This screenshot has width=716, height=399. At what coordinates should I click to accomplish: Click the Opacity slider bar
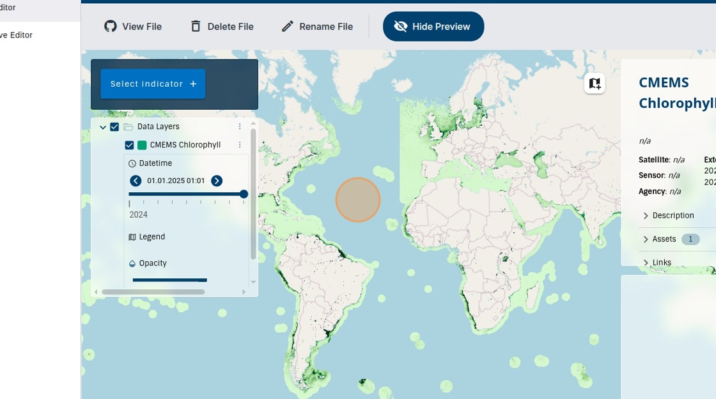(x=170, y=280)
